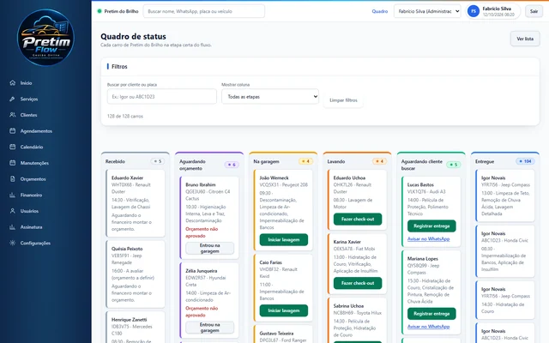
Task: Click the Quadro link in header
Action: tap(379, 11)
